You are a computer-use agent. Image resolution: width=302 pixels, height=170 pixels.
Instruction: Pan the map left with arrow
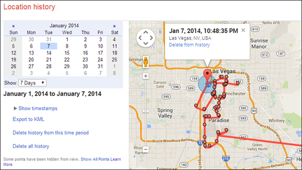pos(140,38)
